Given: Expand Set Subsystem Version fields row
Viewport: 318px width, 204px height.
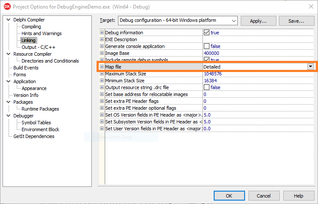Looking at the screenshot, I should tap(102, 122).
